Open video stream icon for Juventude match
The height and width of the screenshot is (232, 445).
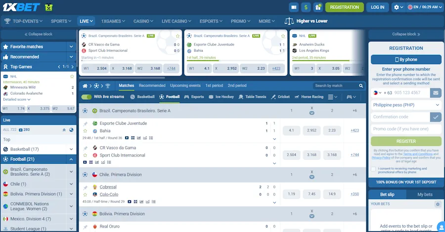127,138
